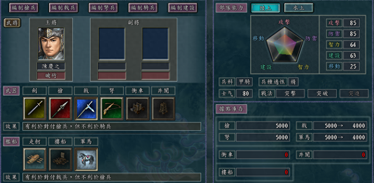This screenshot has width=374, height=183.
Task: Select the red spear (槍) weapon icon
Action: coord(60,108)
